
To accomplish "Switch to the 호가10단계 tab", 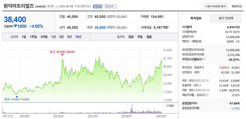I will tap(226, 18).
